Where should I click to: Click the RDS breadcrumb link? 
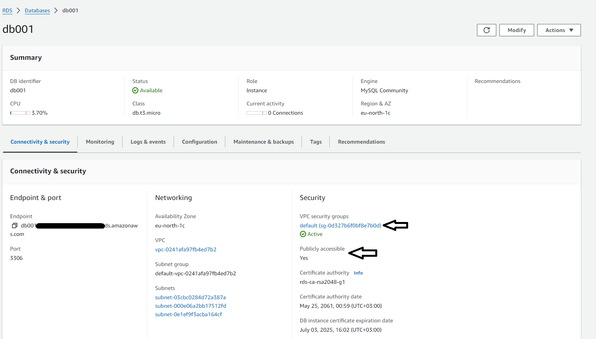pos(7,10)
